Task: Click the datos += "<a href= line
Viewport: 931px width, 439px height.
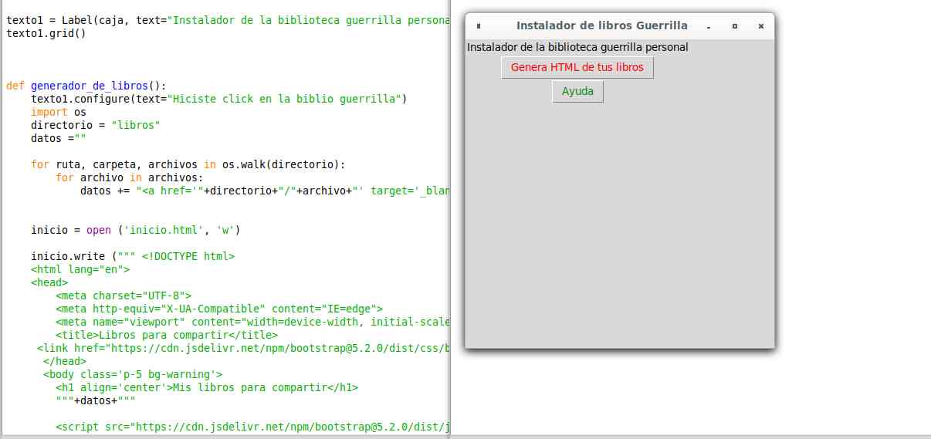Action: 265,191
